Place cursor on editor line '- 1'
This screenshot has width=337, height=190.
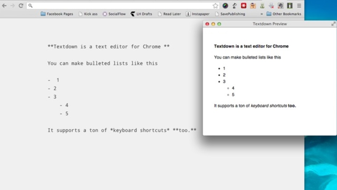(53, 80)
